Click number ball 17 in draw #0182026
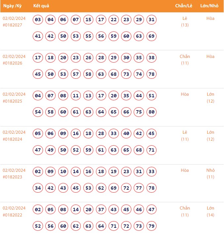224x236 pixels. 38,58
